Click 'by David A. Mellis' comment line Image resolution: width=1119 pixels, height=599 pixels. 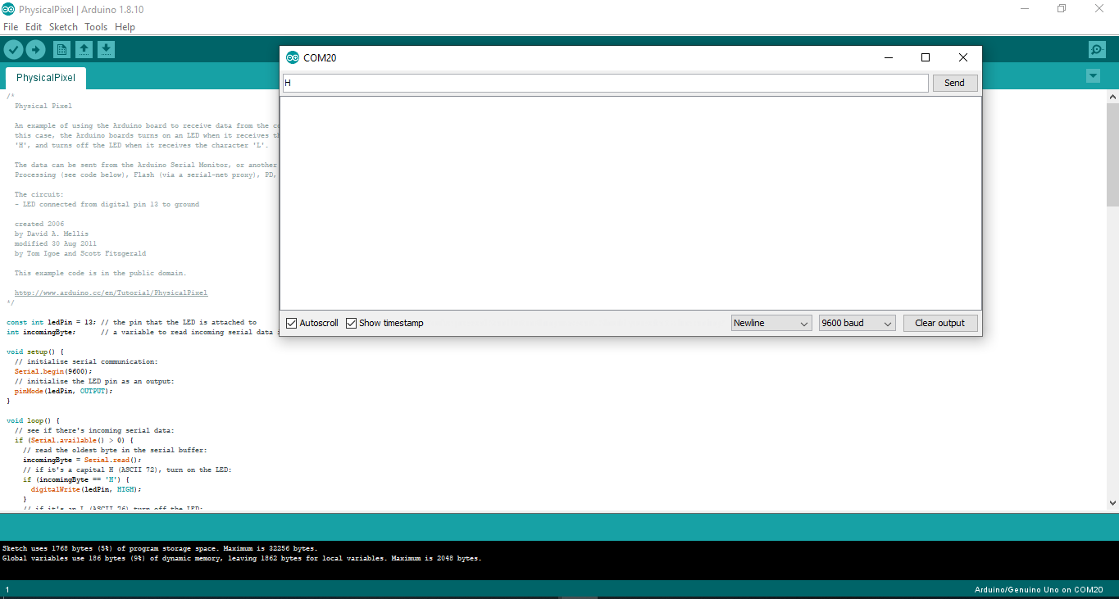coord(52,234)
